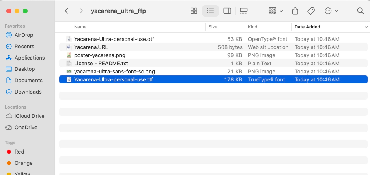370x175 pixels.
Task: Sort by the Size column header
Action: [x=213, y=27]
